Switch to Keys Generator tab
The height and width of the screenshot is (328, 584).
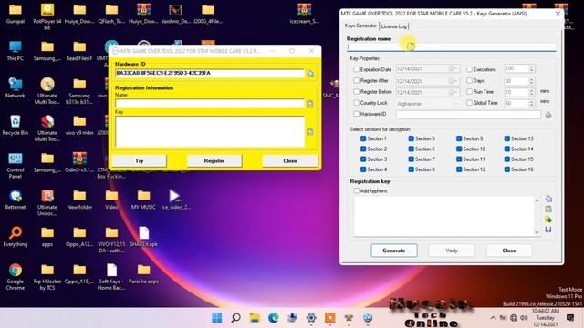pyautogui.click(x=360, y=26)
